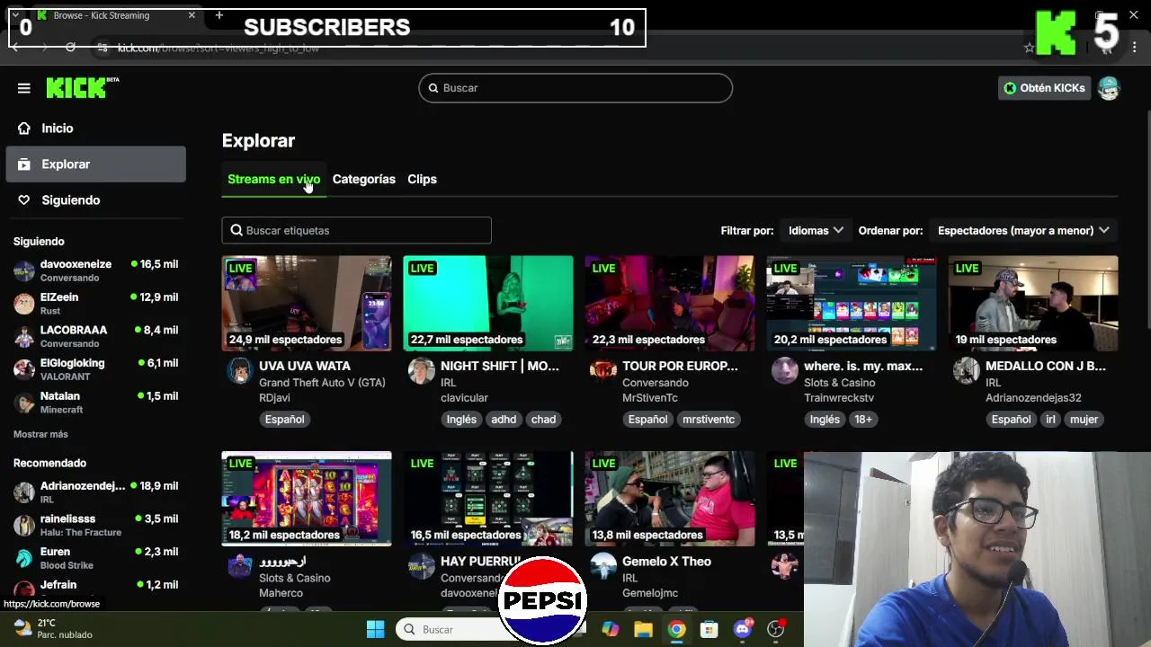Open UVA UVA WATA stream thumbnail
This screenshot has width=1151, height=647.
[x=307, y=304]
